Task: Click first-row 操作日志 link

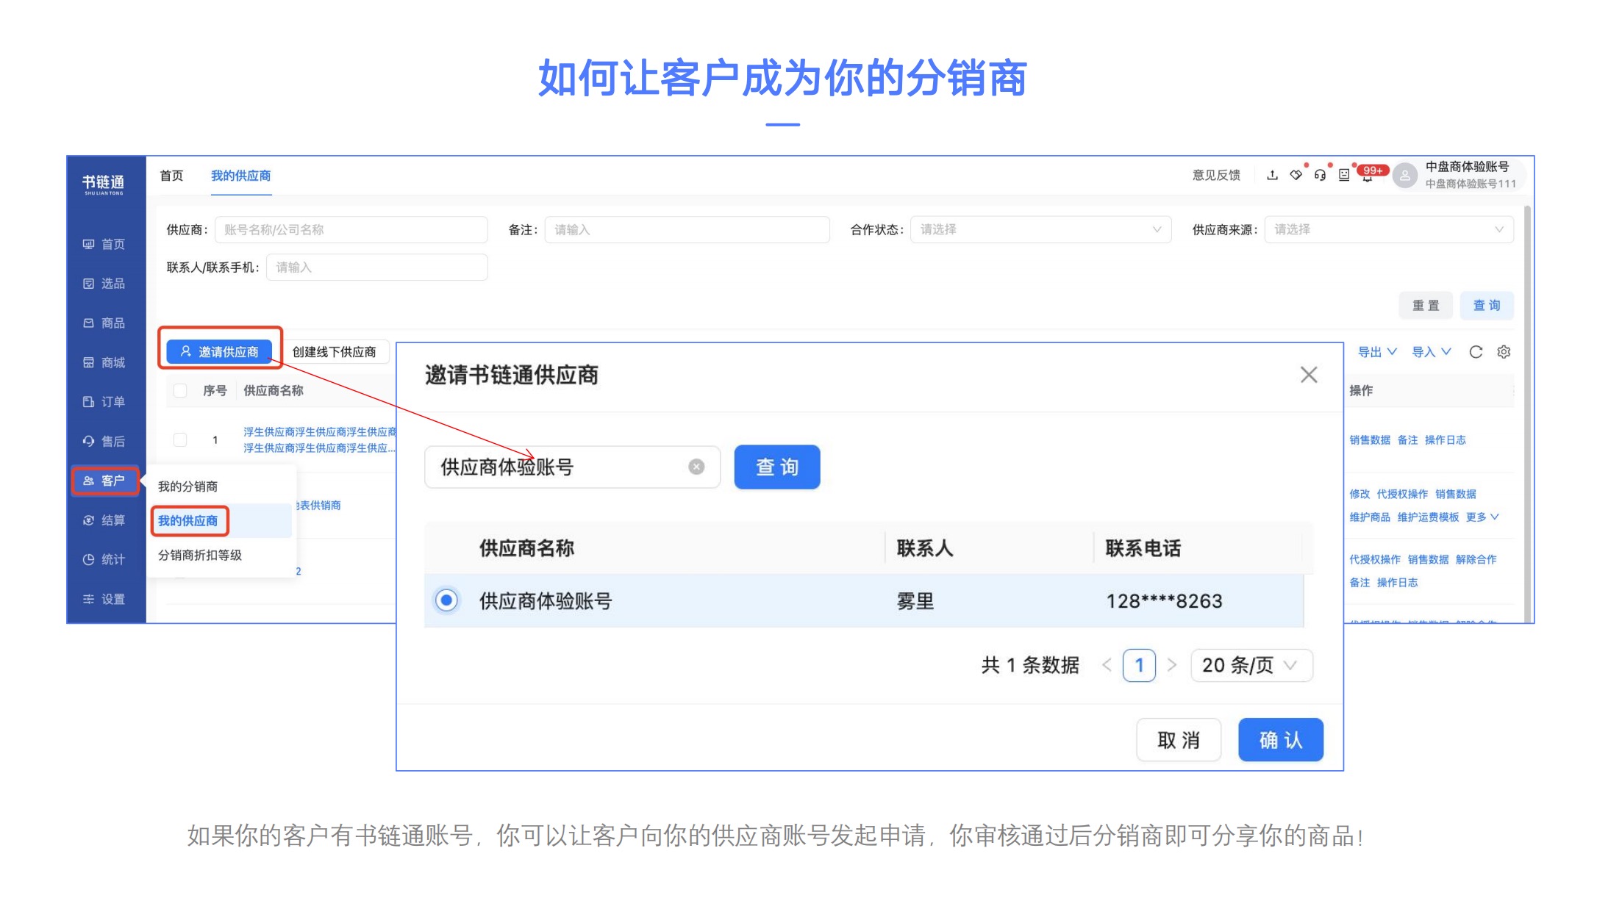Action: tap(1446, 440)
